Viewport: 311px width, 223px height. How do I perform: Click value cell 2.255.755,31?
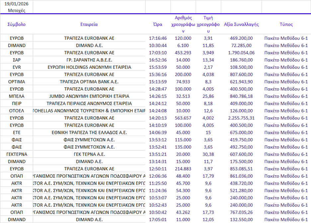click(241, 118)
